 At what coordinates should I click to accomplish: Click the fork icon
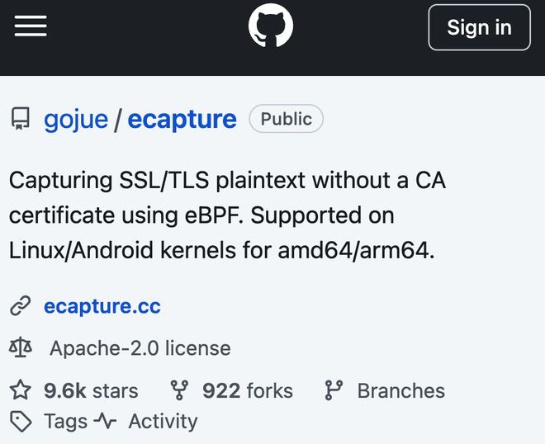coord(179,390)
